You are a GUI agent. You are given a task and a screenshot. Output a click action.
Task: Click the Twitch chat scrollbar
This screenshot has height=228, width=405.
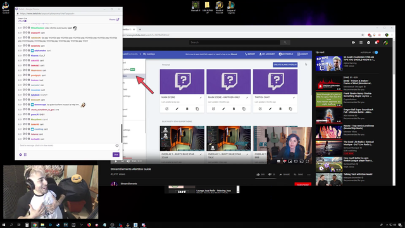(121, 133)
